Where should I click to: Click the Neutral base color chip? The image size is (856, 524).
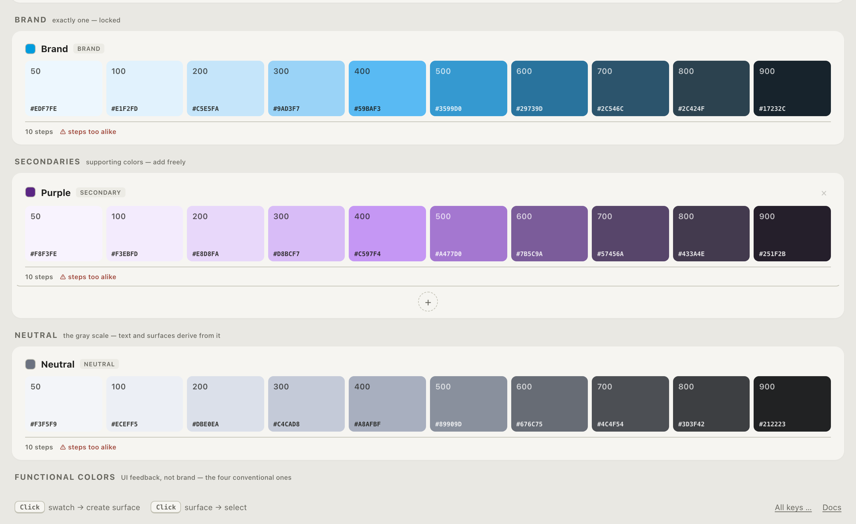point(30,364)
